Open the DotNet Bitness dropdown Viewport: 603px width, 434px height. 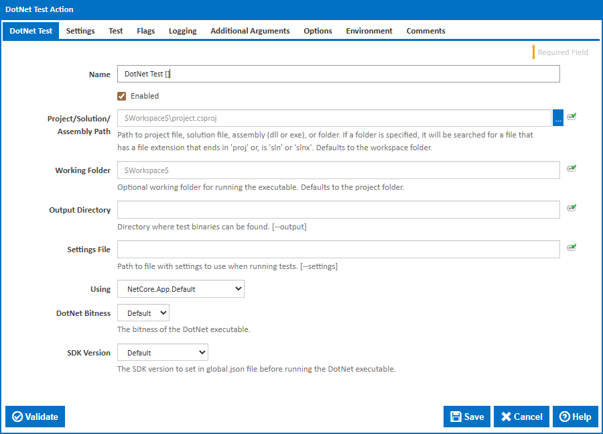point(143,313)
